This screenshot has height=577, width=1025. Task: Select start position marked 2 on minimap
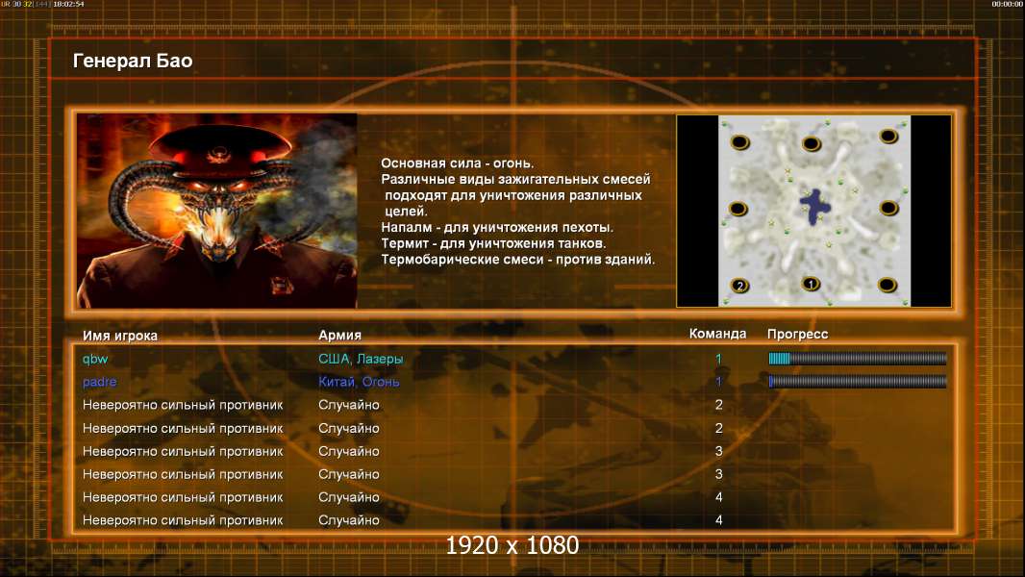click(x=740, y=286)
